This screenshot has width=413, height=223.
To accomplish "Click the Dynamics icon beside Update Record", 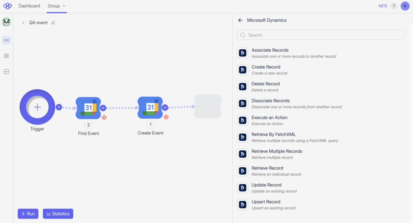I will coord(242,188).
